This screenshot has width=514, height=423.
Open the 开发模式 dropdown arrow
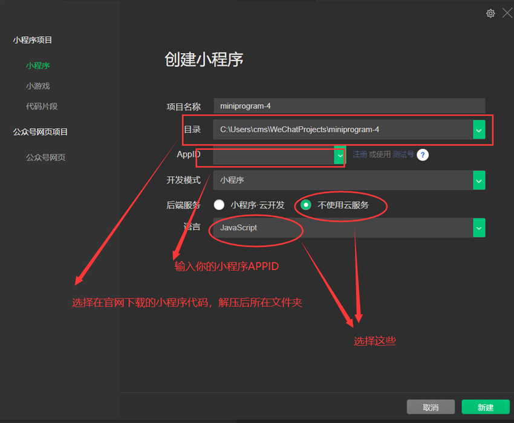coord(479,180)
